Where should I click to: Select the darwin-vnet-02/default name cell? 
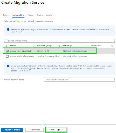point(21,51)
